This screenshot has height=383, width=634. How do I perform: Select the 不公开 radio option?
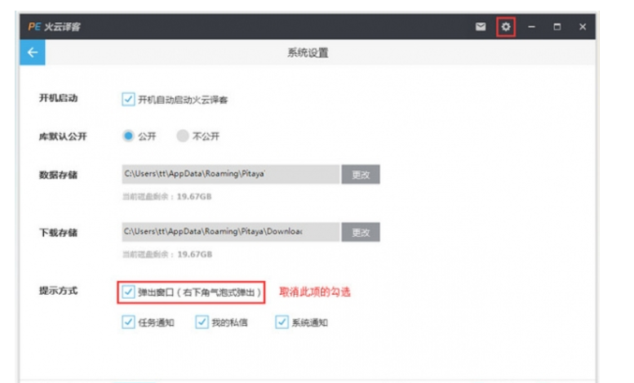(x=183, y=136)
